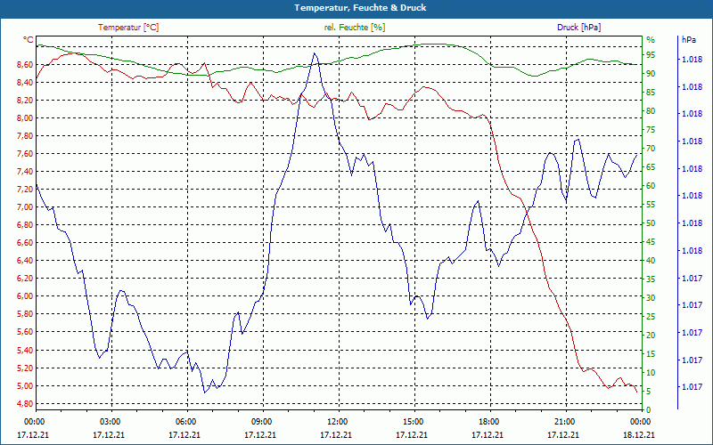The image size is (713, 445).
Task: Click temperature axis value "7,00"
Action: 25,207
